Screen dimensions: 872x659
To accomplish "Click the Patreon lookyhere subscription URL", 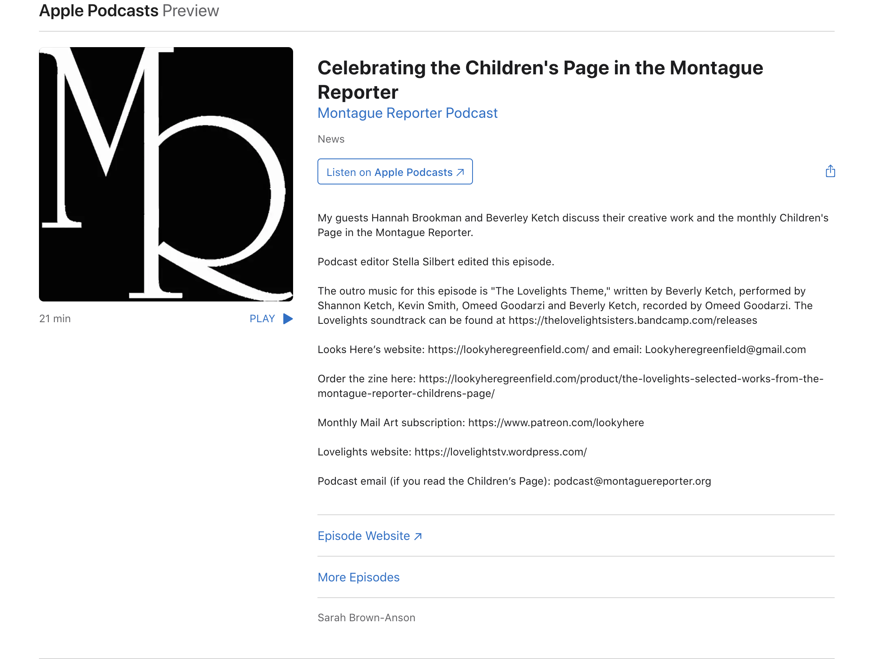I will click(x=556, y=423).
